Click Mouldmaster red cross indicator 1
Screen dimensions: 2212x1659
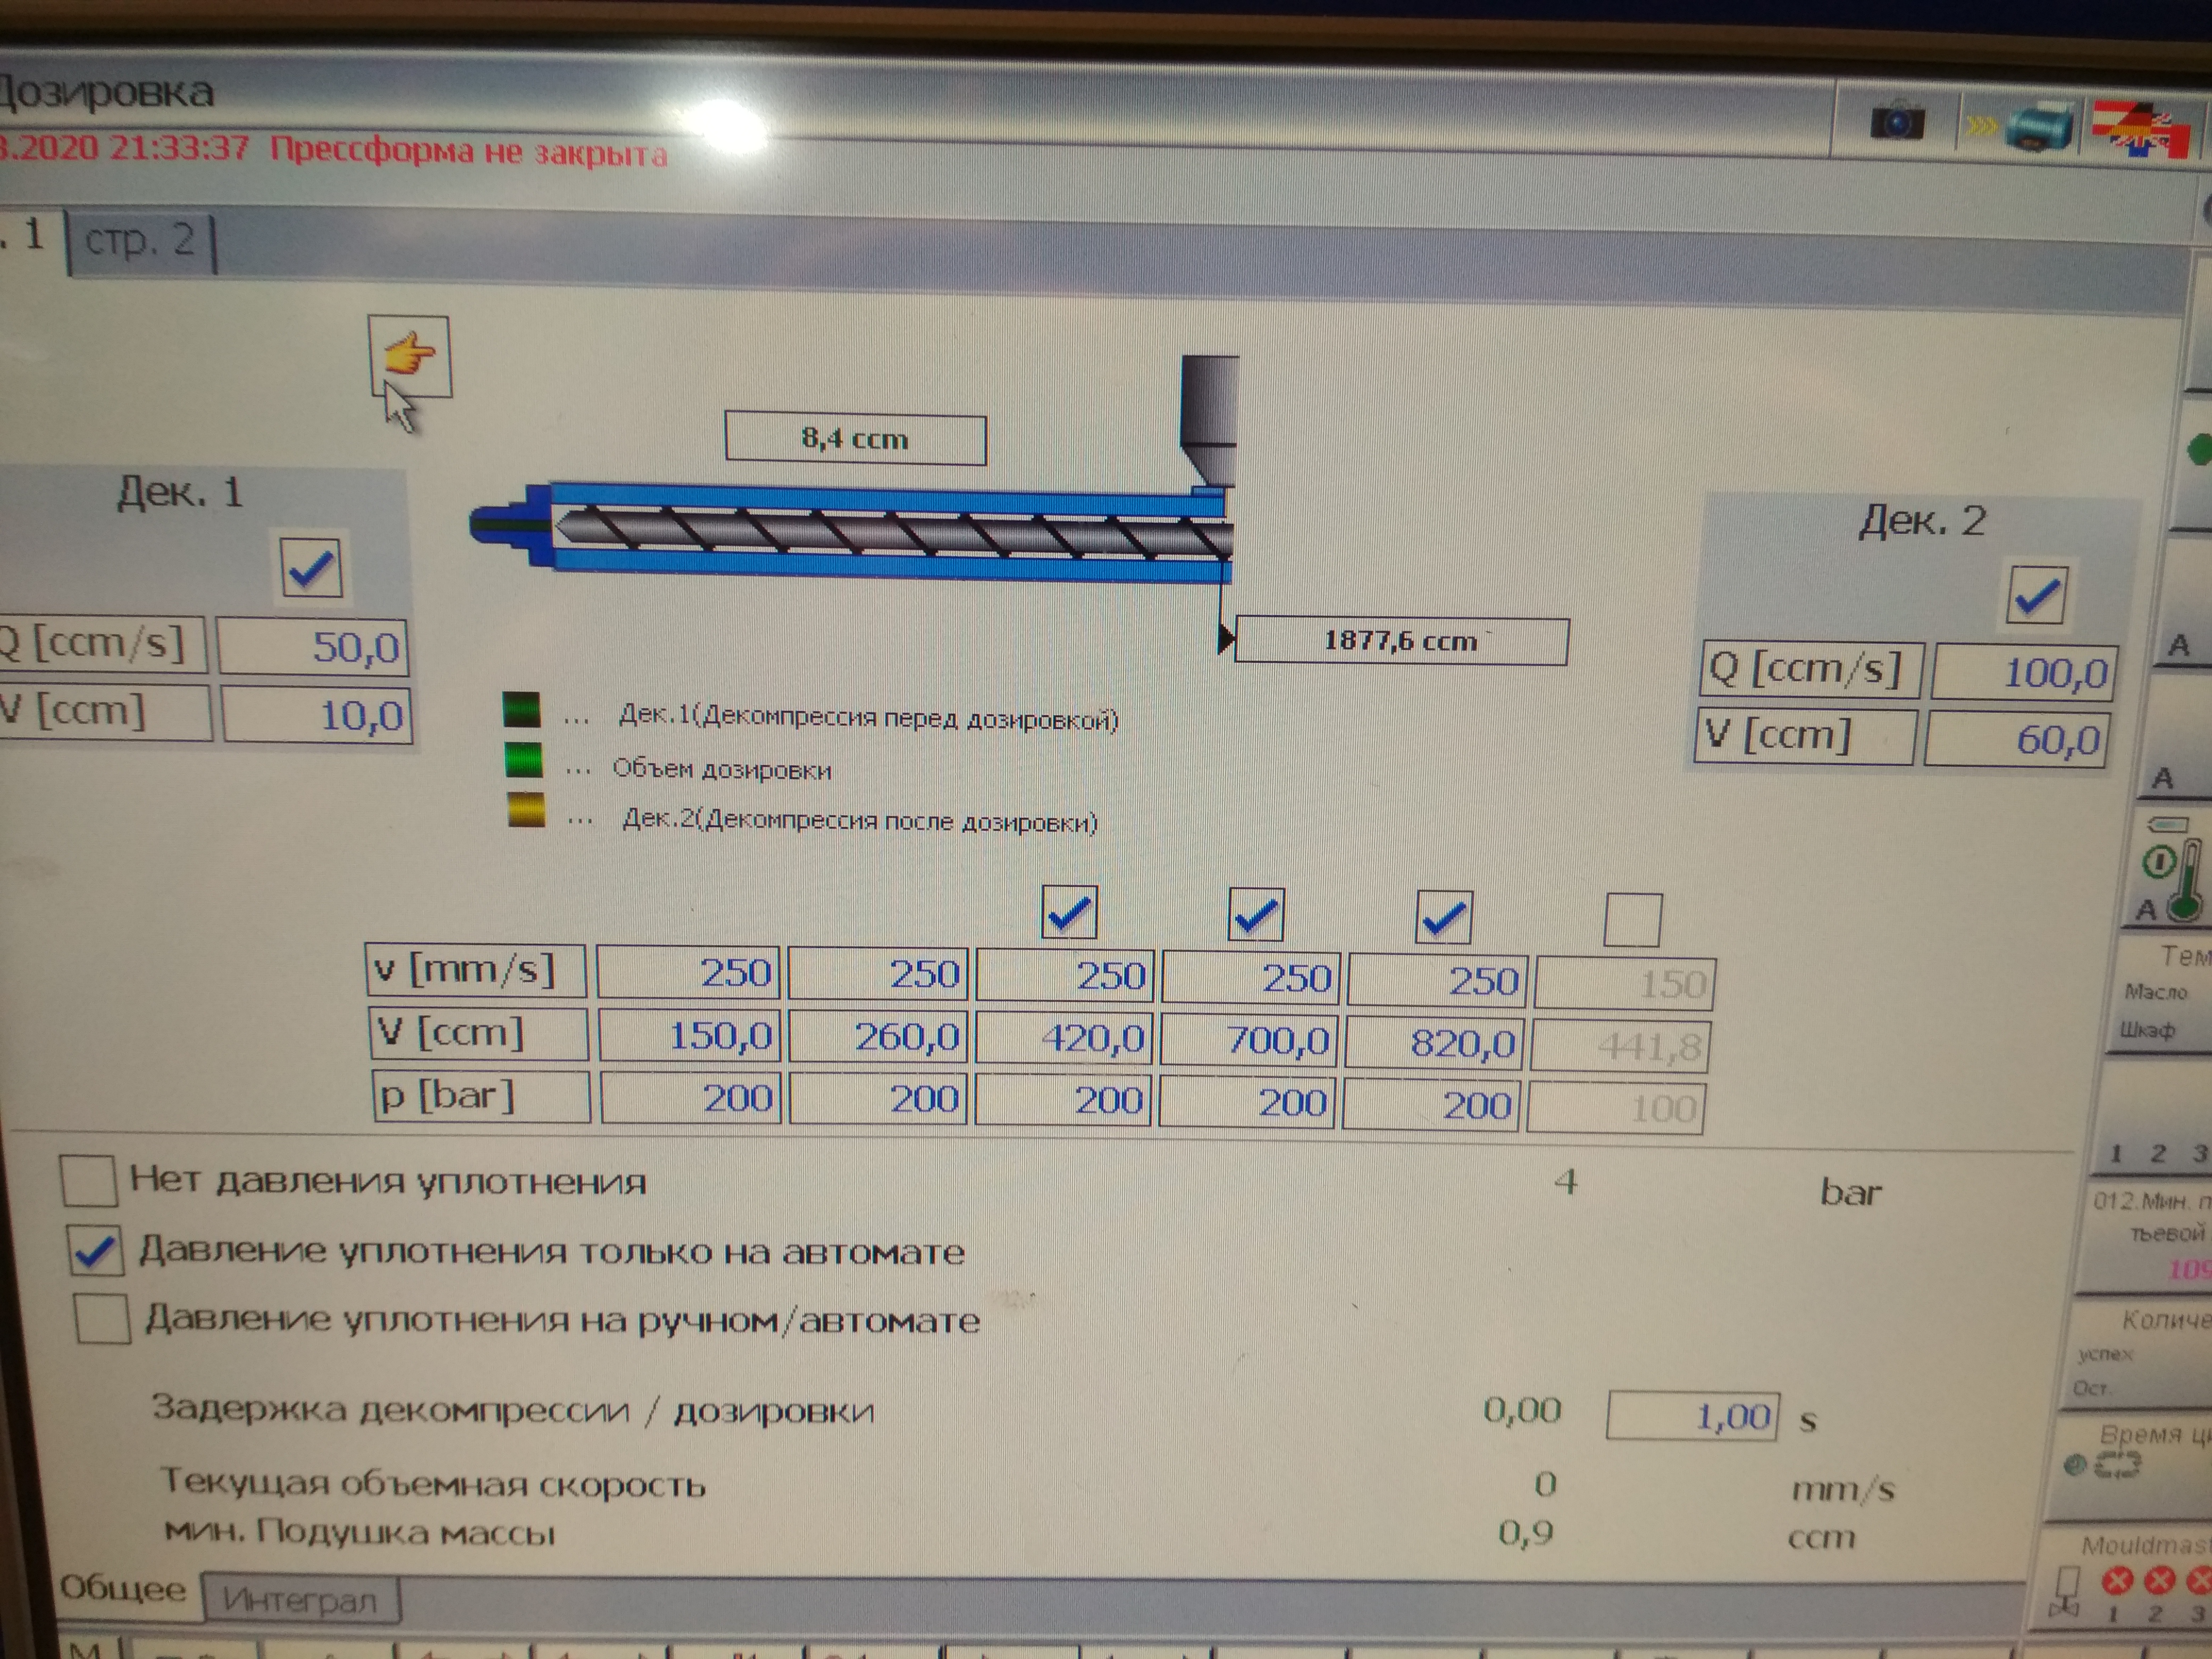click(2117, 1581)
